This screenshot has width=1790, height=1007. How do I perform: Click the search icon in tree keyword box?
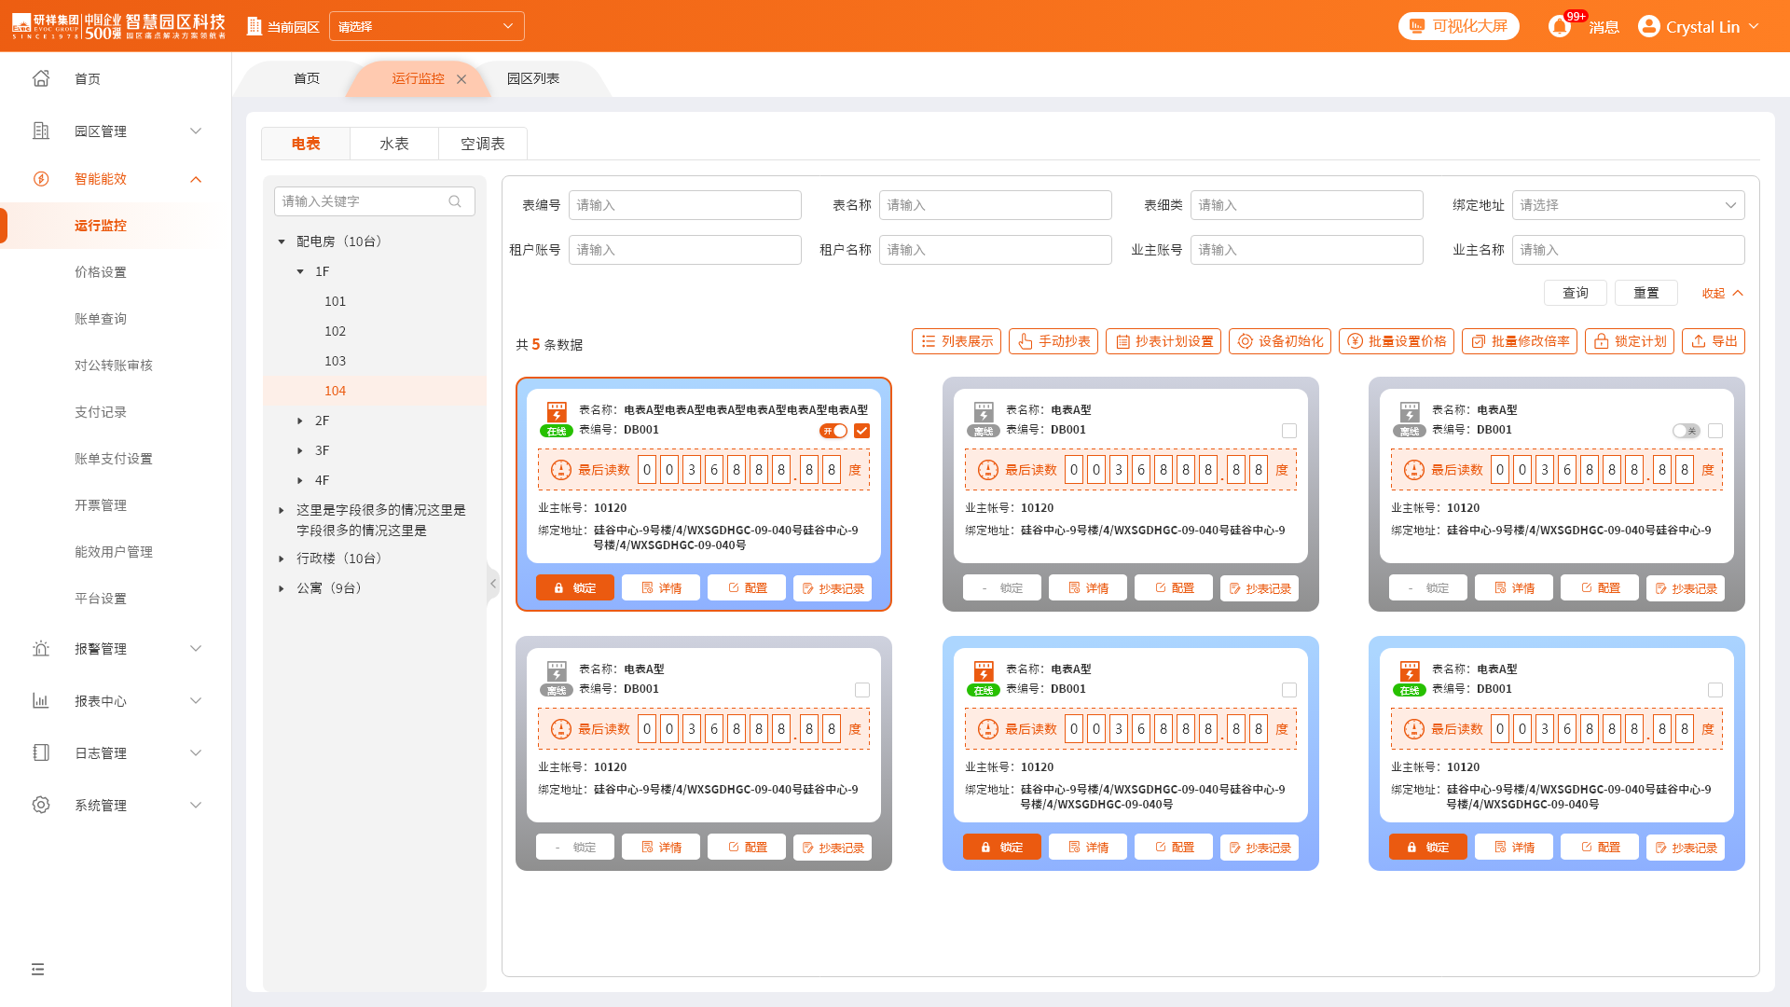pos(455,201)
